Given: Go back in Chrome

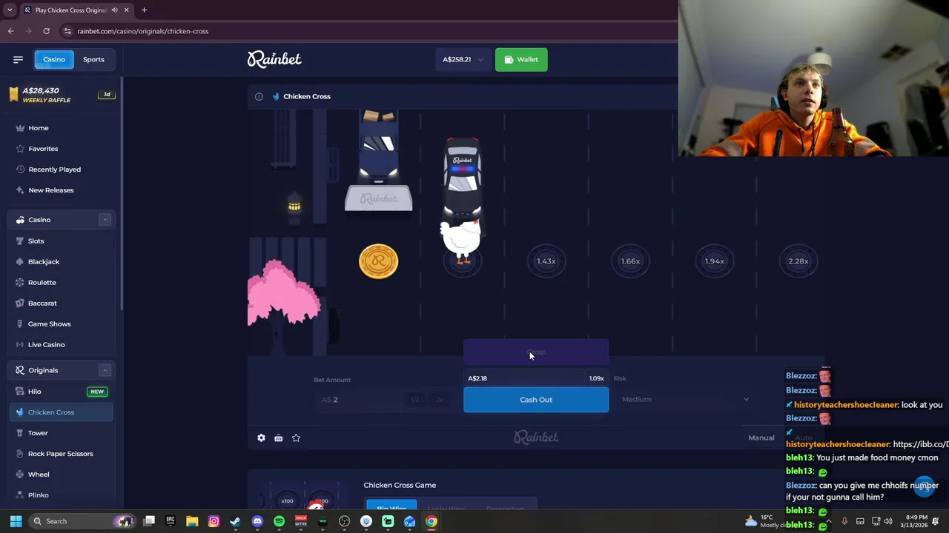Looking at the screenshot, I should point(11,31).
